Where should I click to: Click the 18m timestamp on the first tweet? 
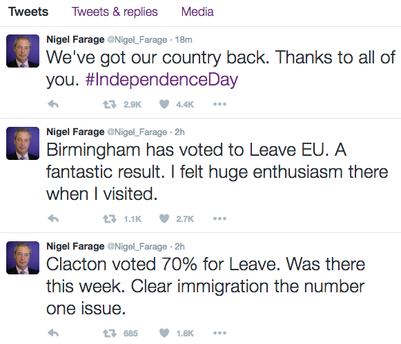[184, 40]
